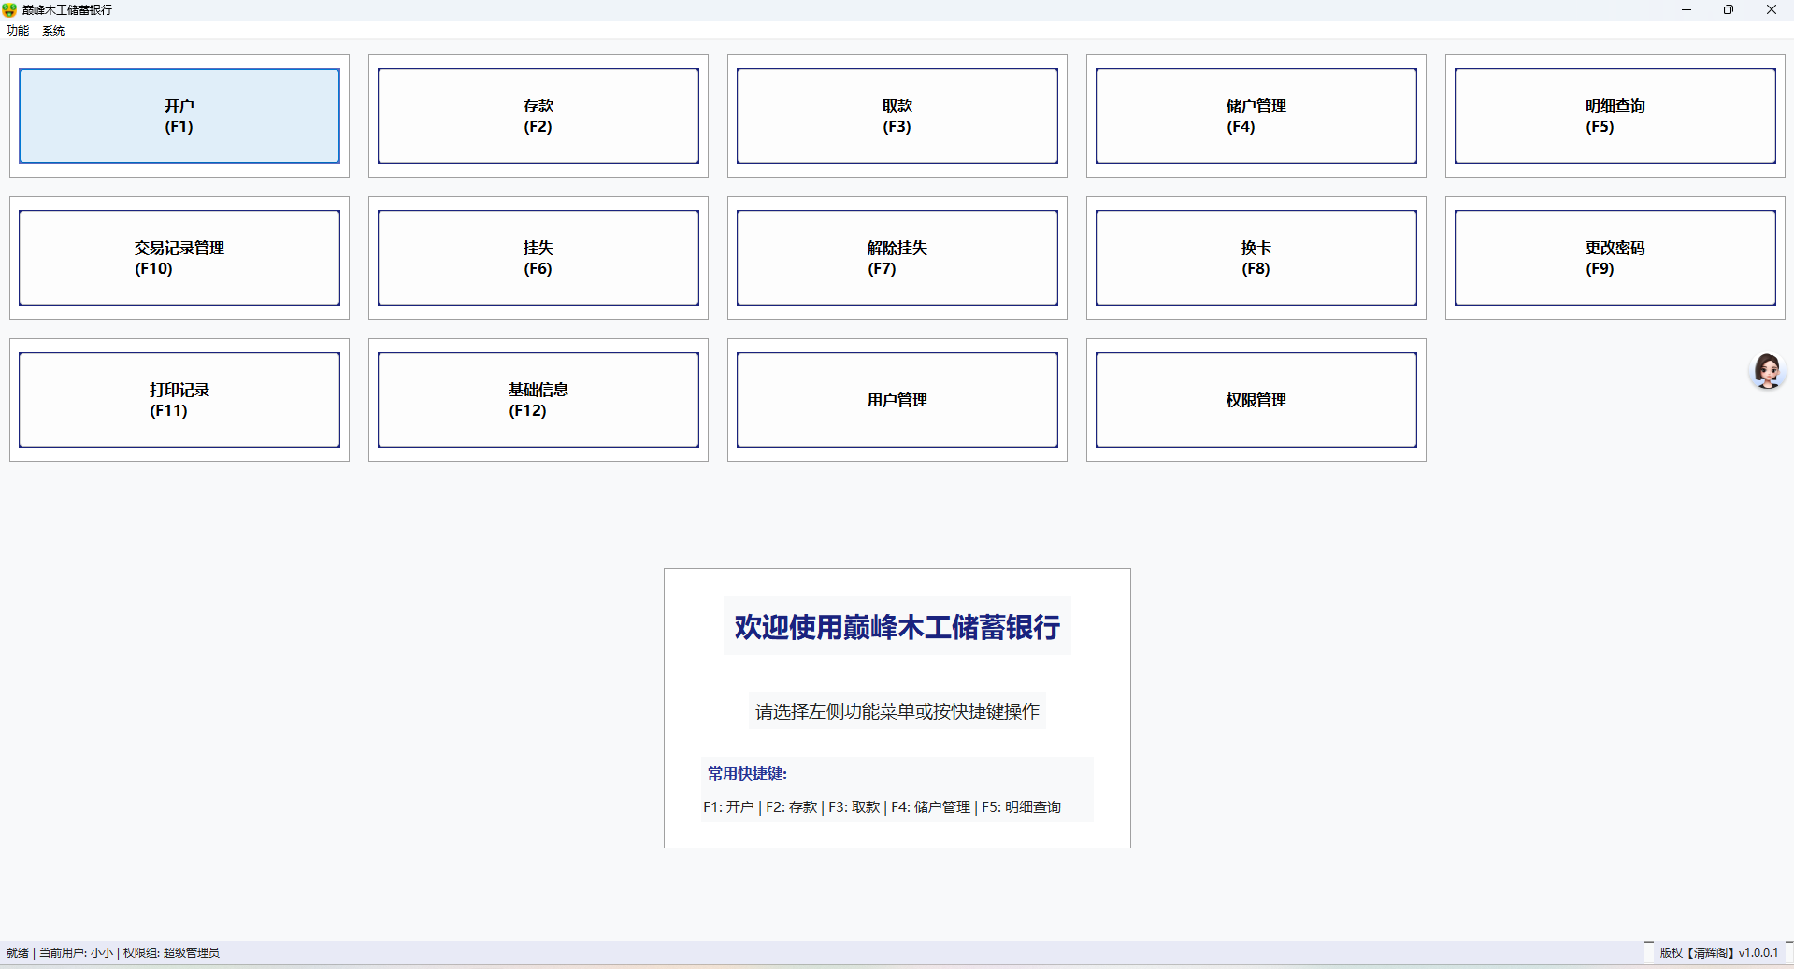Open 基础信息 (F12) basic information
The height and width of the screenshot is (969, 1794).
tap(538, 399)
